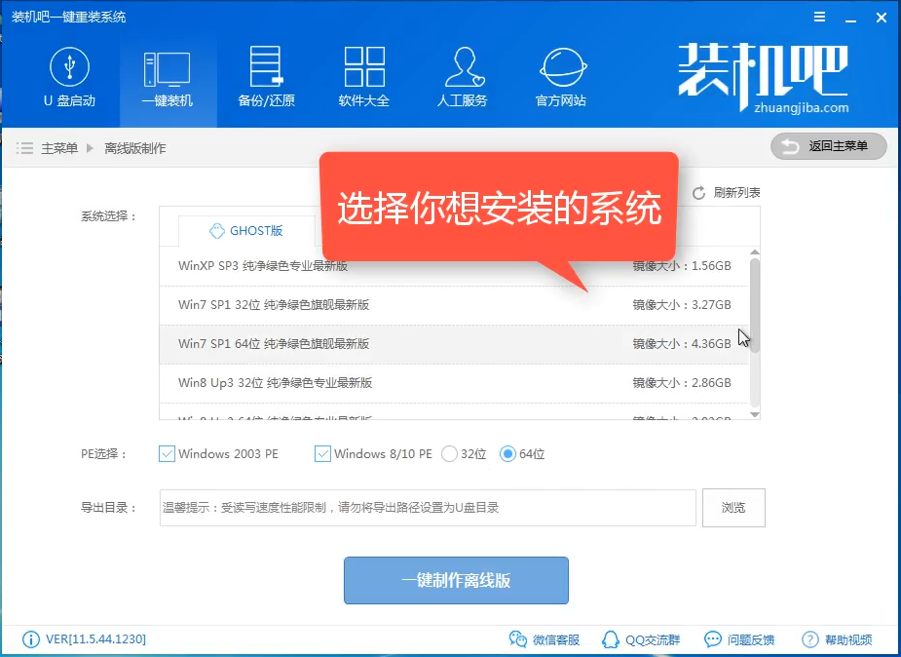
Task: Click scrollbar down arrow in system list
Action: click(755, 413)
